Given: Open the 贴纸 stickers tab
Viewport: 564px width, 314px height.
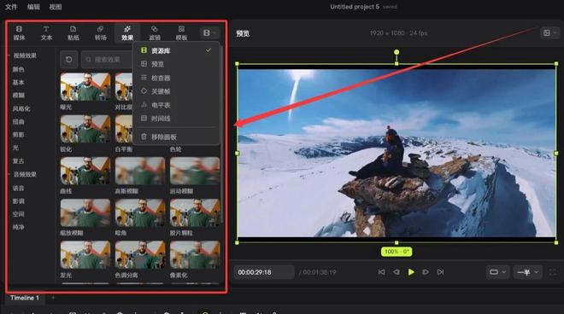Looking at the screenshot, I should [73, 32].
